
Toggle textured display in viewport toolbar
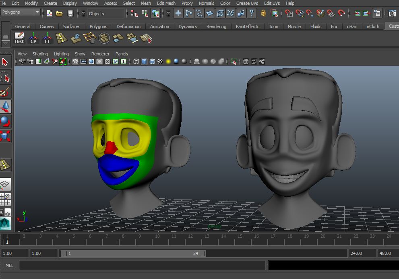click(x=160, y=61)
